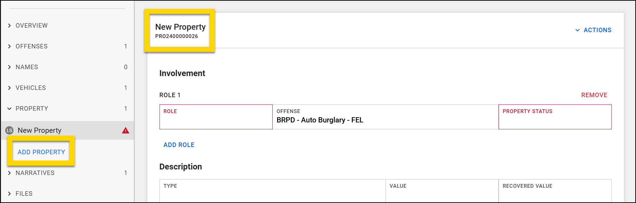636x203 pixels.
Task: Select the VEHICLES entry in the sidebar
Action: [x=31, y=87]
